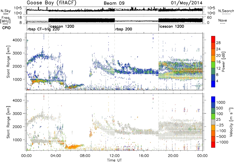Click the 'Beam 09' header text
Image resolution: width=234 pixels, height=162 pixels.
[114, 3]
